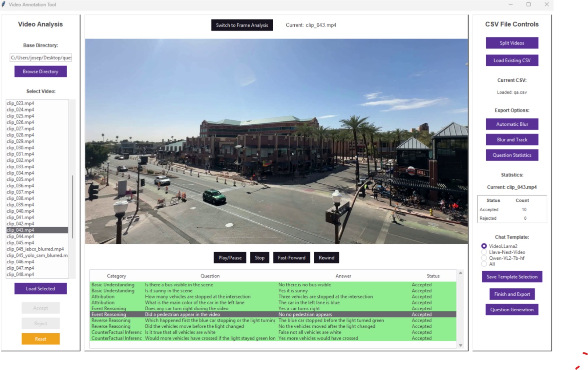
Task: Stop the video playback
Action: pyautogui.click(x=259, y=258)
